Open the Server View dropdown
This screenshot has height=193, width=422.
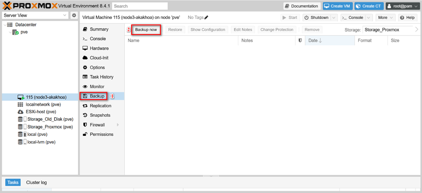tap(35, 16)
